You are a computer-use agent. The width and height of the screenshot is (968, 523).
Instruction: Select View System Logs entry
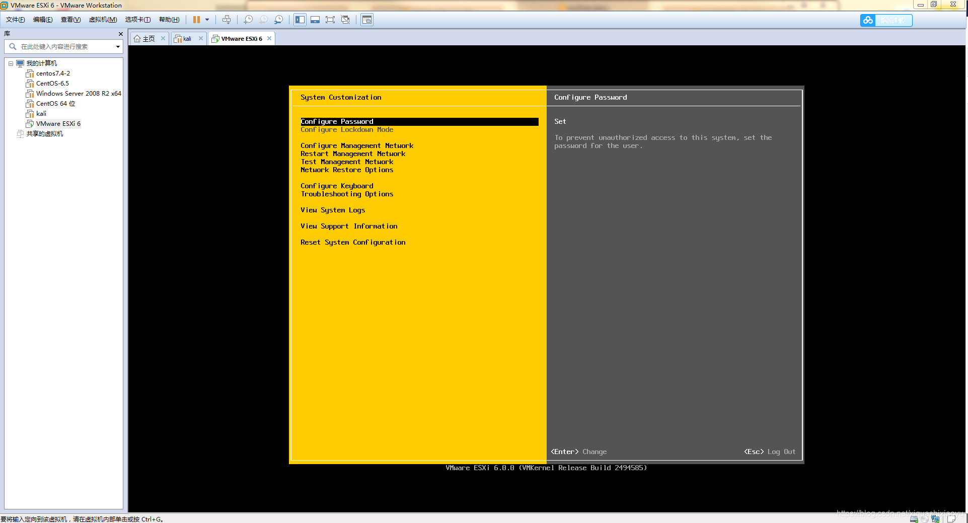(x=333, y=210)
